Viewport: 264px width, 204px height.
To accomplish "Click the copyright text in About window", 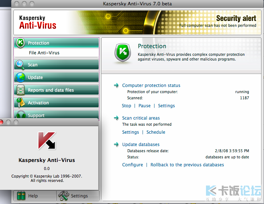I will coord(47,178).
